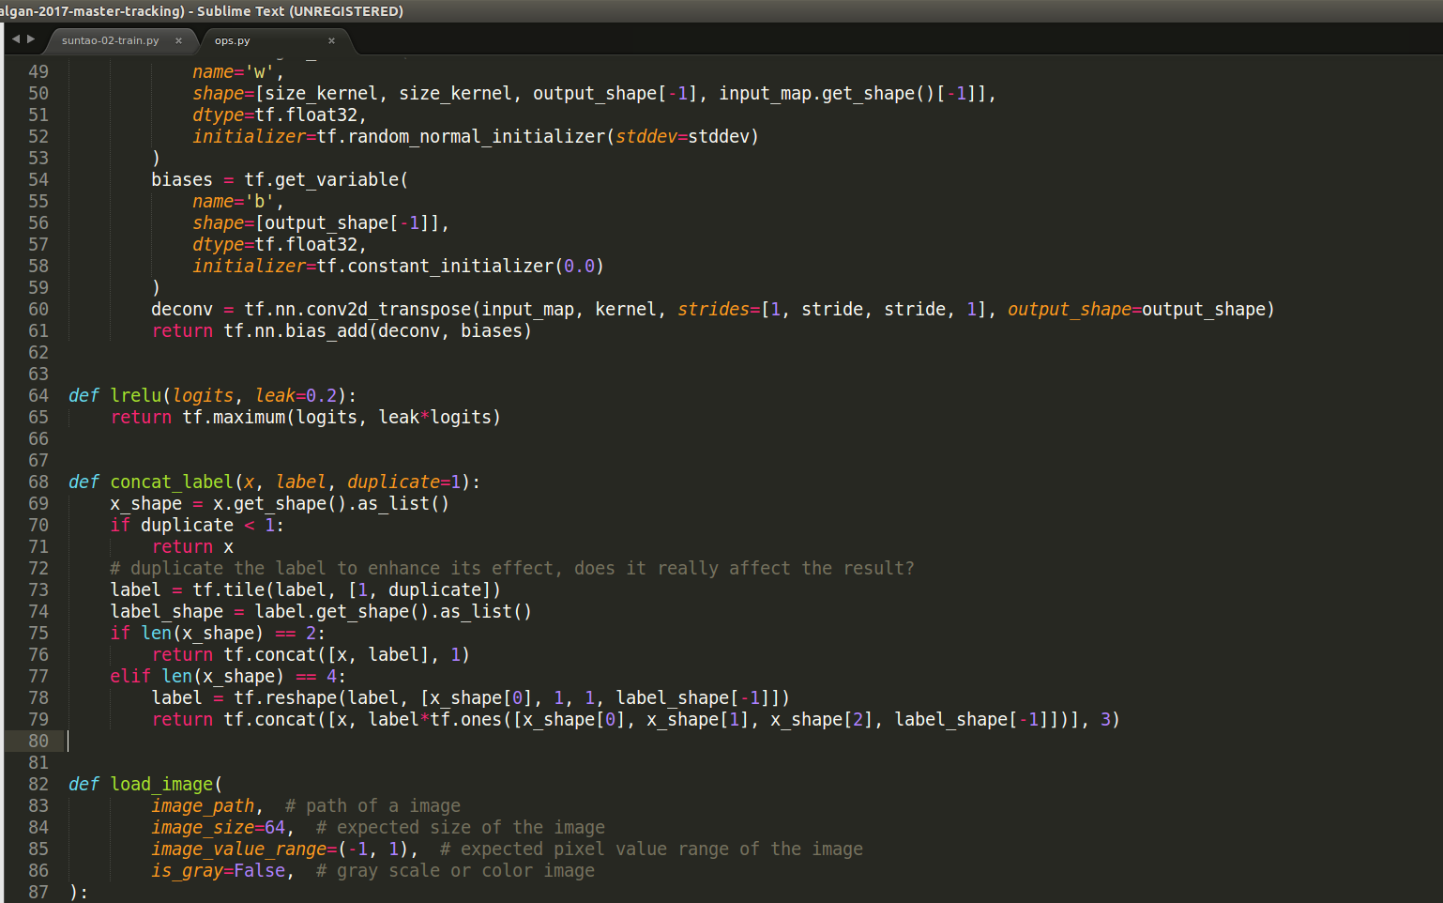
Task: Click on 'tf.tile(label' on line 73
Action: coord(260,589)
